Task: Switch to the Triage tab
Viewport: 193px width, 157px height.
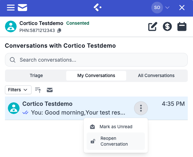Action: [36, 76]
